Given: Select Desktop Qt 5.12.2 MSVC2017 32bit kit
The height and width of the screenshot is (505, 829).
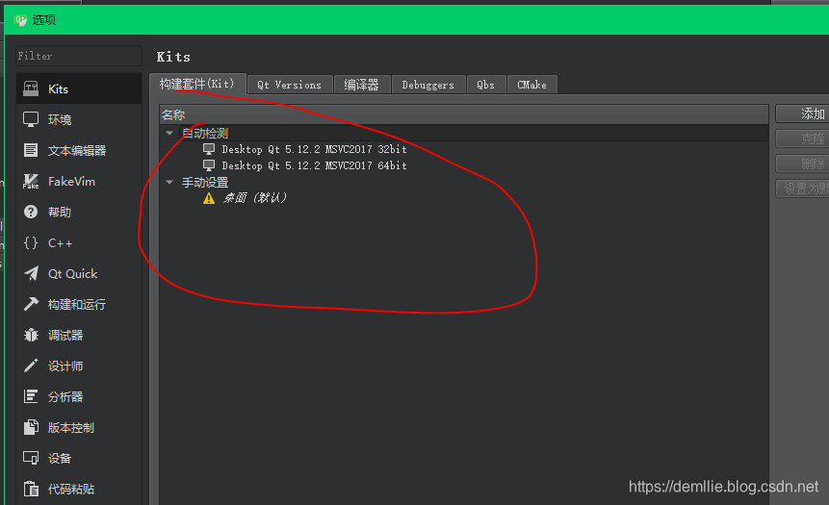Looking at the screenshot, I should click(314, 149).
